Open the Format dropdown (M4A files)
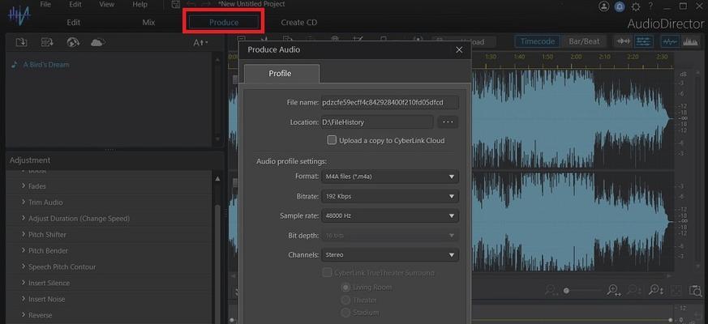Viewport: 708px width, 324px height. (389, 177)
